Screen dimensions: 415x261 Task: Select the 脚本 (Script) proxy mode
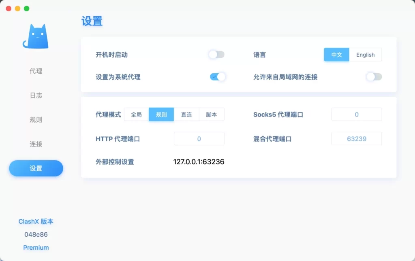pyautogui.click(x=211, y=114)
